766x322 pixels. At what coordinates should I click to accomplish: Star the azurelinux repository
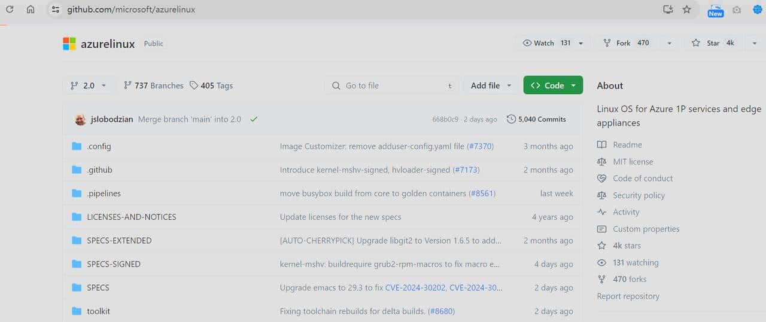point(713,43)
